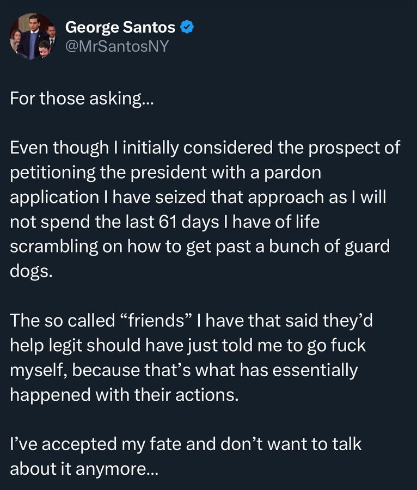Click the final "about it anymore..." line

tap(84, 468)
